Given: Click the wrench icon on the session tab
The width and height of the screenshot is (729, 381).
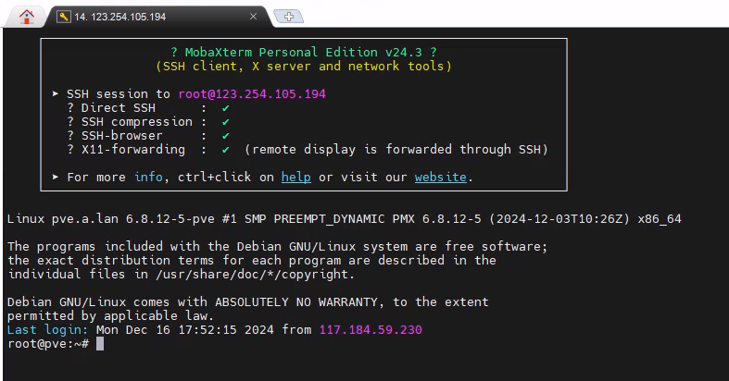Looking at the screenshot, I should (63, 17).
